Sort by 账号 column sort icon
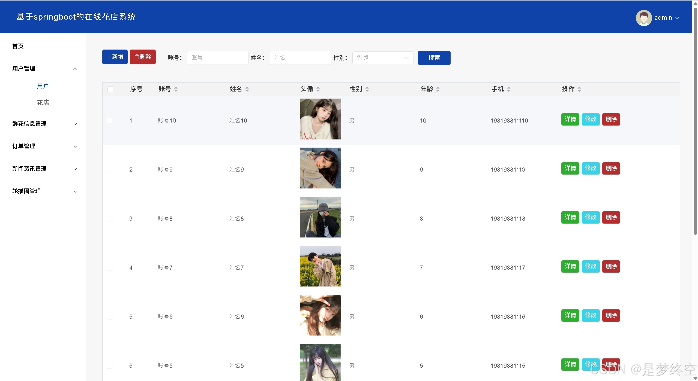The width and height of the screenshot is (698, 381). pyautogui.click(x=176, y=89)
